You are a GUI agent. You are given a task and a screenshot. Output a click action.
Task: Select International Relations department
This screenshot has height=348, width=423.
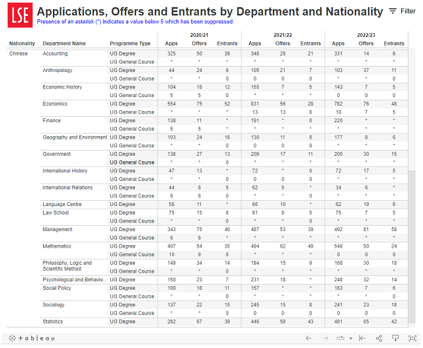coord(67,188)
